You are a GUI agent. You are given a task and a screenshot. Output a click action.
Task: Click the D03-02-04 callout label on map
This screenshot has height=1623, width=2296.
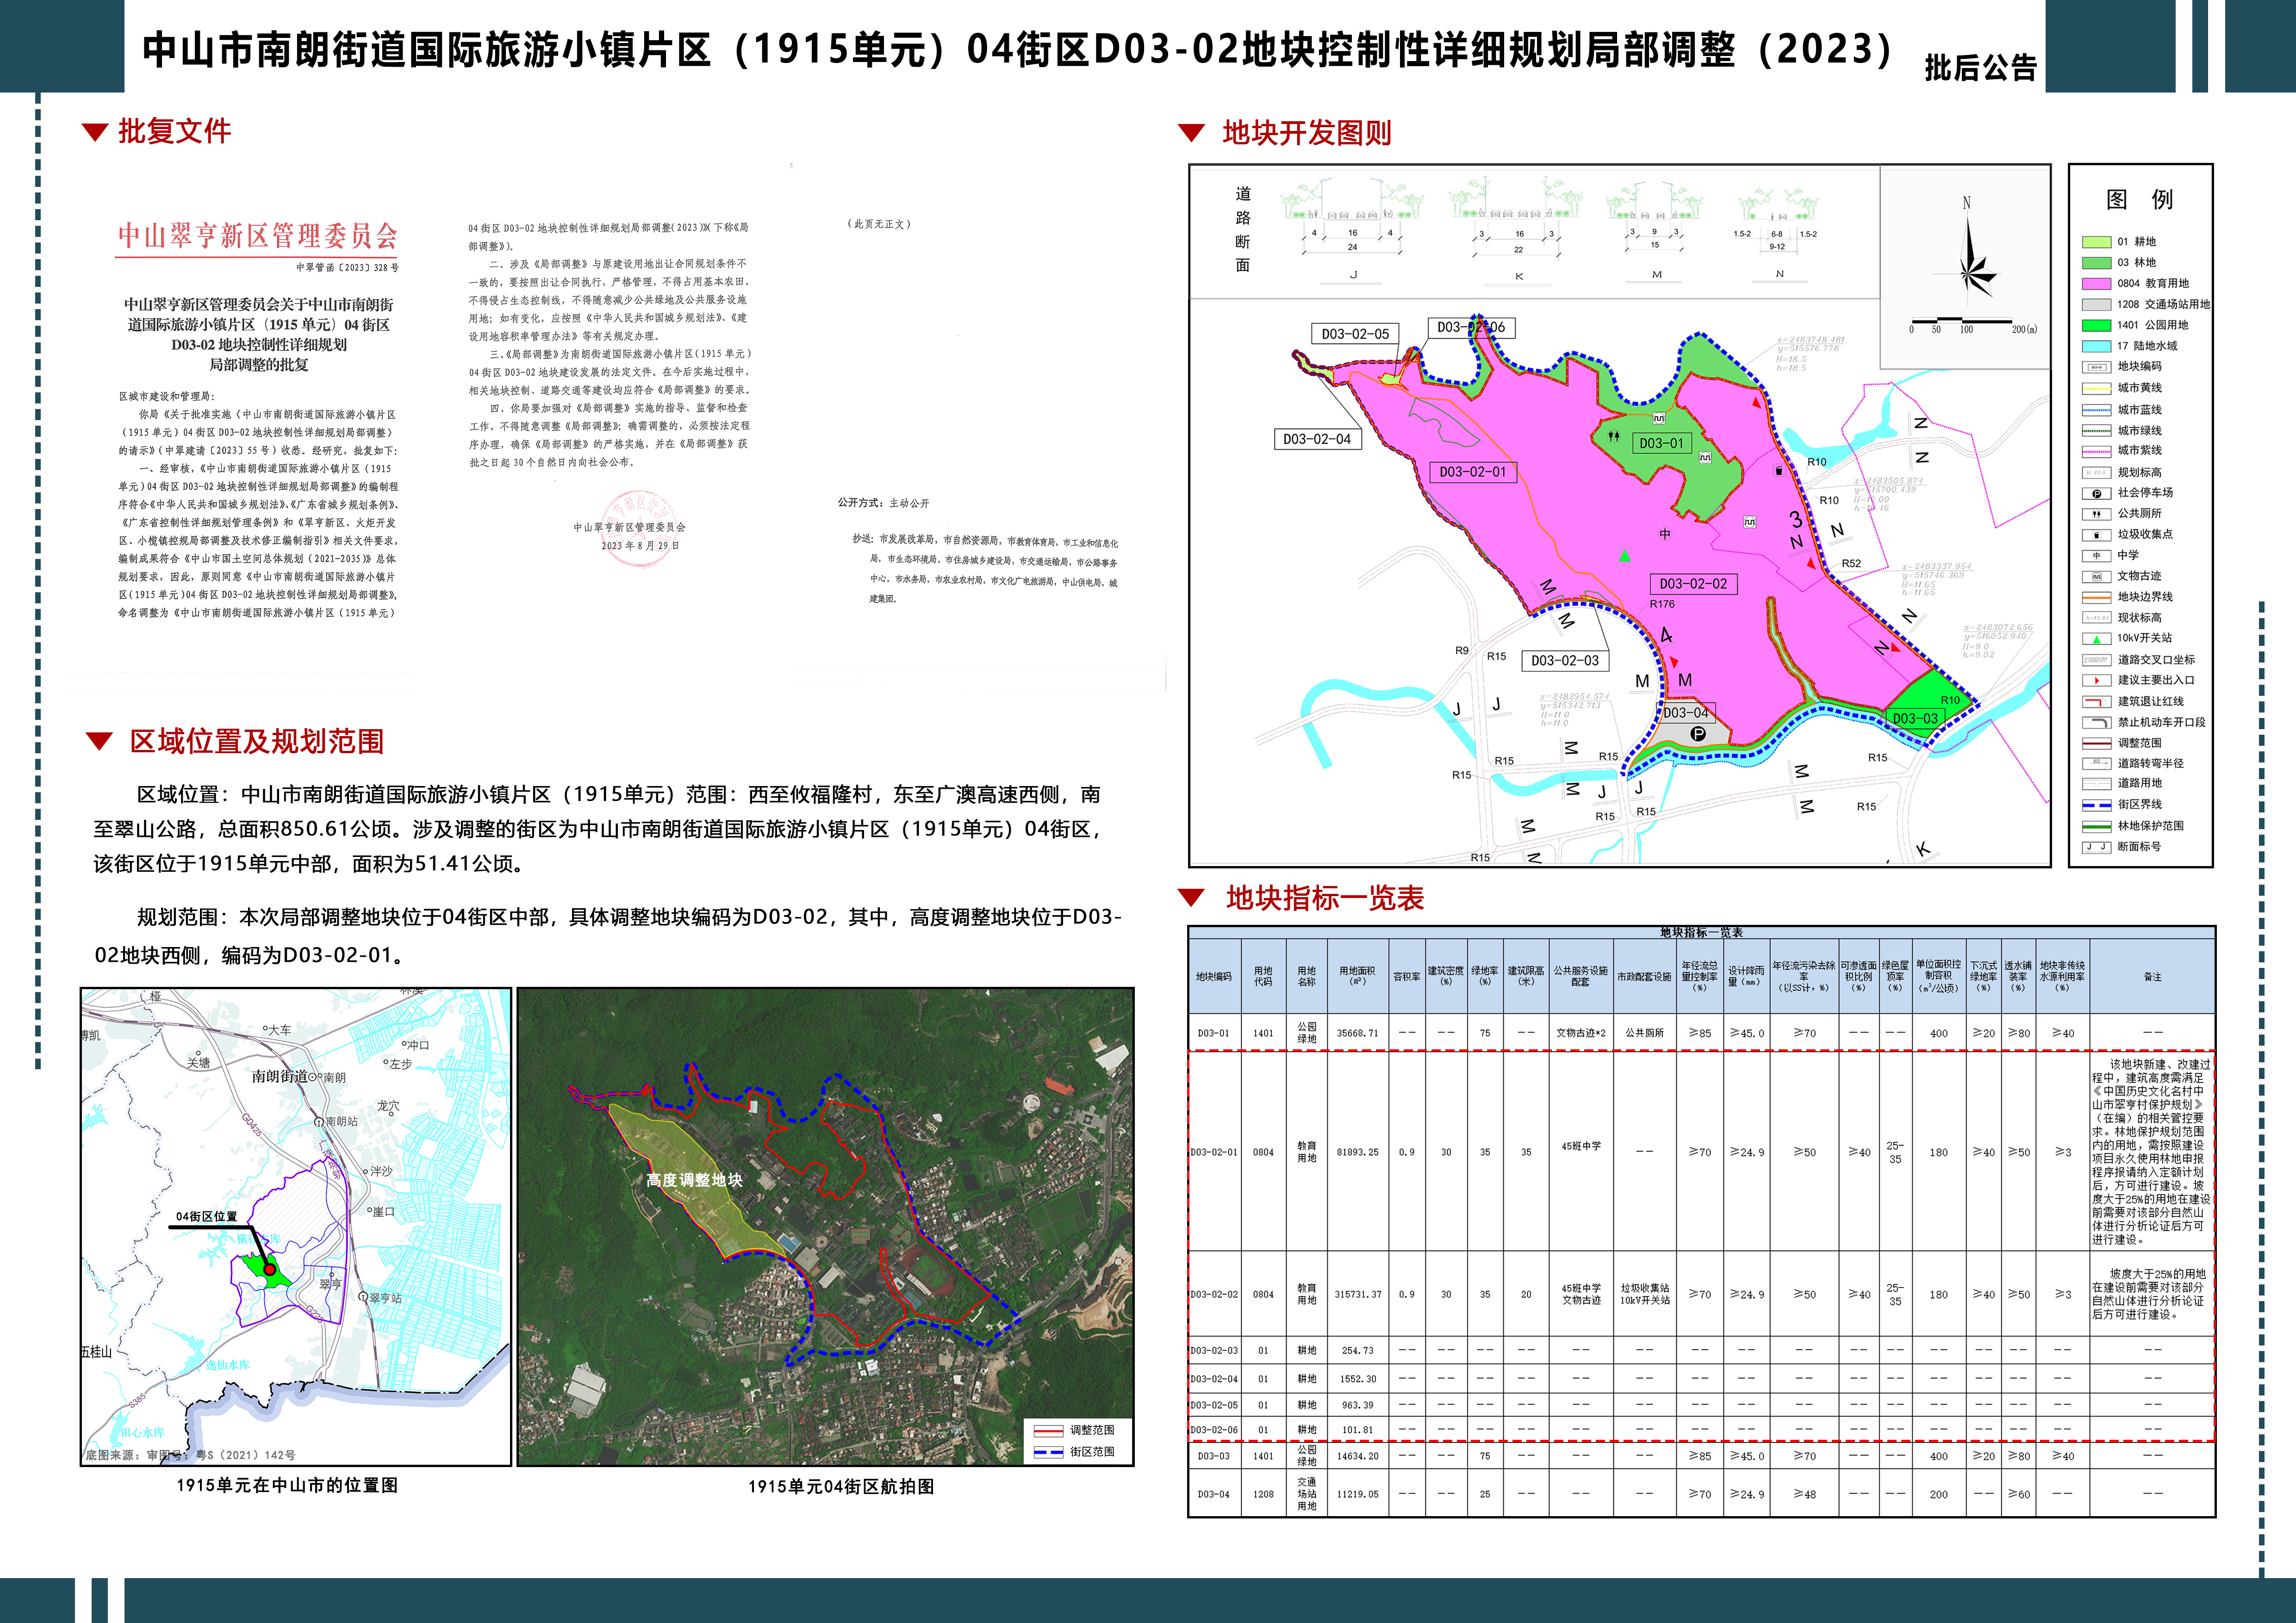pyautogui.click(x=1317, y=439)
